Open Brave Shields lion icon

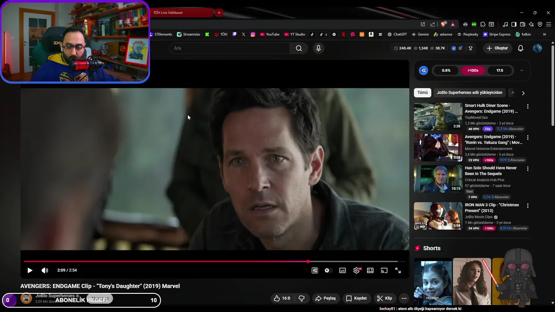click(x=444, y=24)
